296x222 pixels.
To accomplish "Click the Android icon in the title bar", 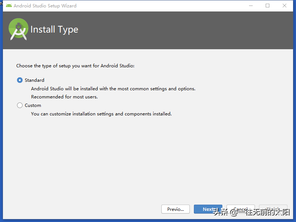I will (9, 6).
